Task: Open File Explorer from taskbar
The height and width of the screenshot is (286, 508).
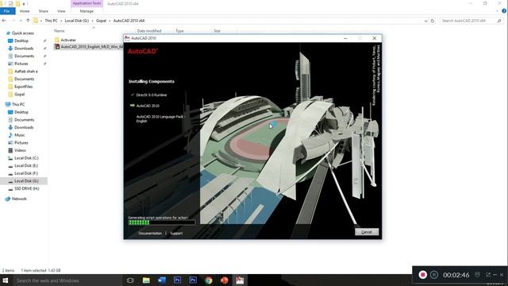Action: [146, 280]
